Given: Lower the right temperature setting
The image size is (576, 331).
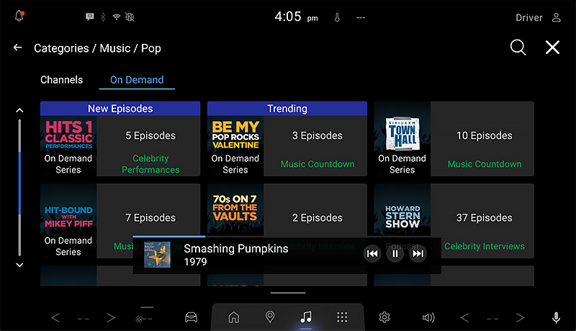Looking at the screenshot, I should pos(464,317).
